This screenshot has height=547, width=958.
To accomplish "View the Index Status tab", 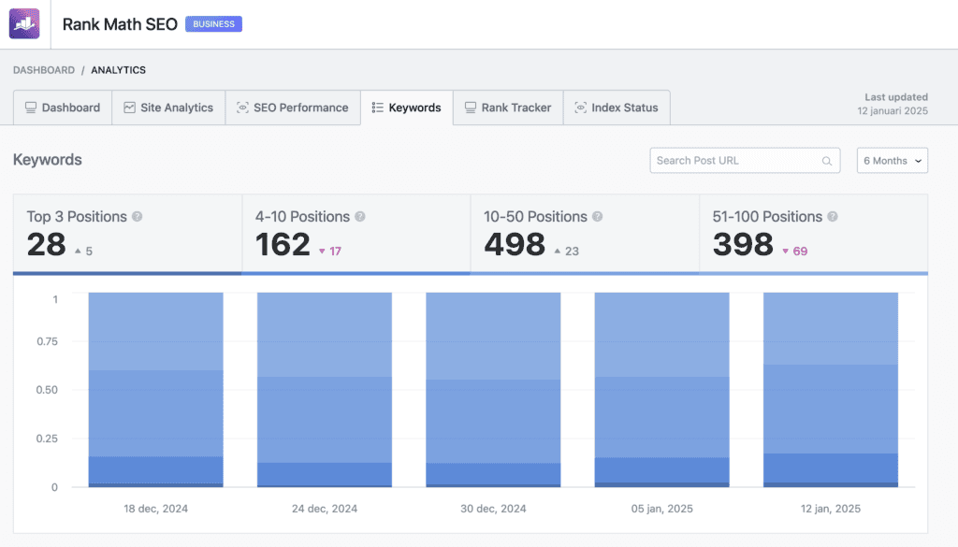I will [617, 108].
